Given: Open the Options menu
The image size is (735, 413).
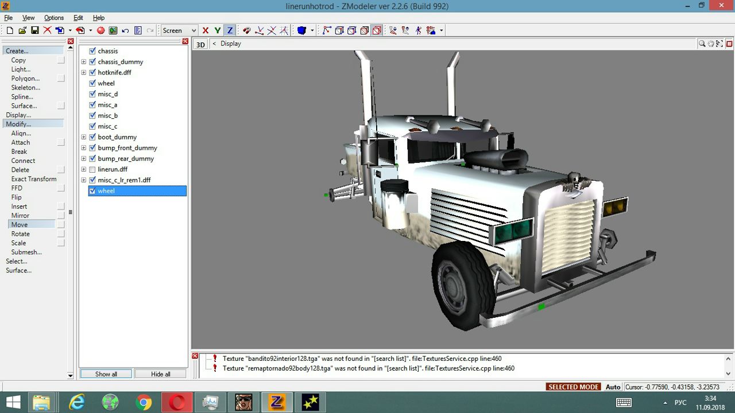Looking at the screenshot, I should [54, 18].
